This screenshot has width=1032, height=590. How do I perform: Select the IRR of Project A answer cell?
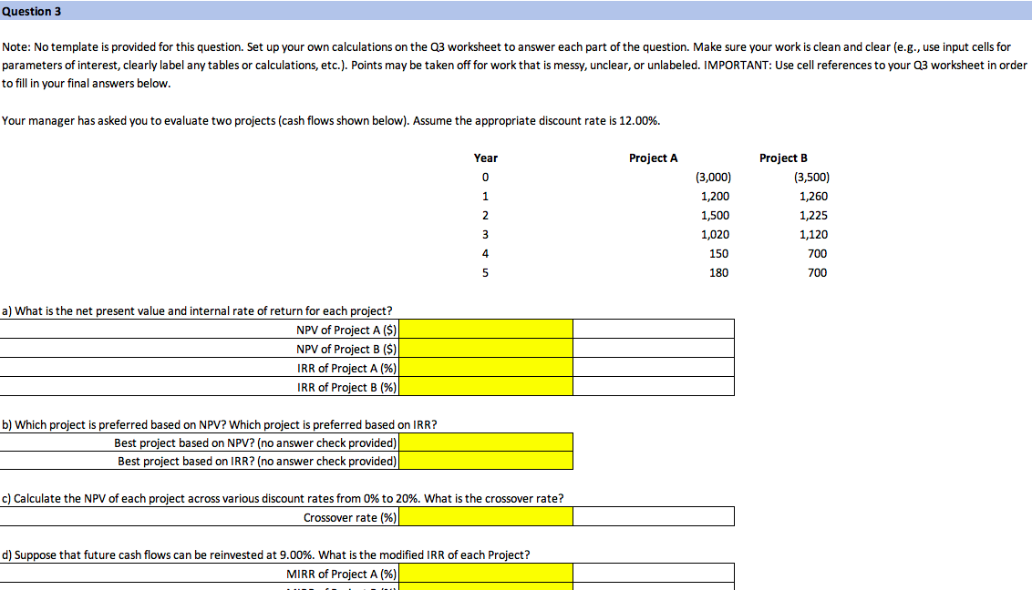click(x=486, y=367)
